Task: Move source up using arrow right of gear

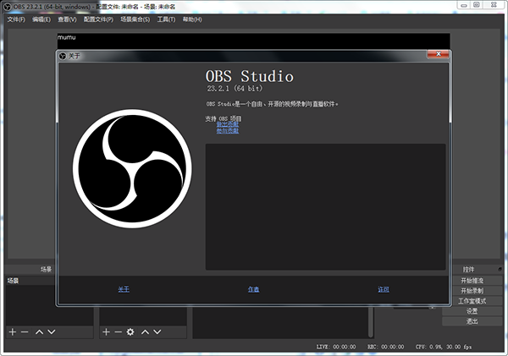Action: click(145, 331)
